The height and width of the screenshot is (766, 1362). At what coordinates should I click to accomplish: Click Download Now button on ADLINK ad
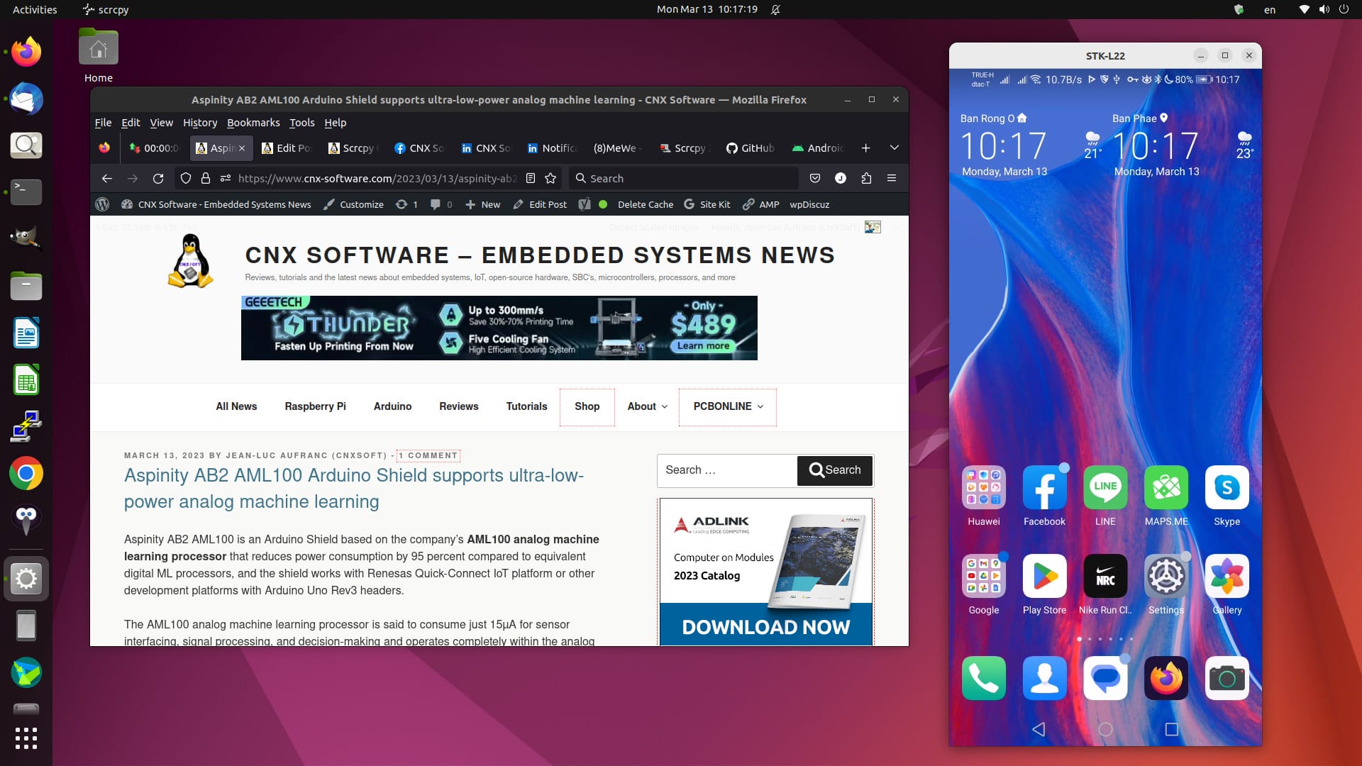766,627
